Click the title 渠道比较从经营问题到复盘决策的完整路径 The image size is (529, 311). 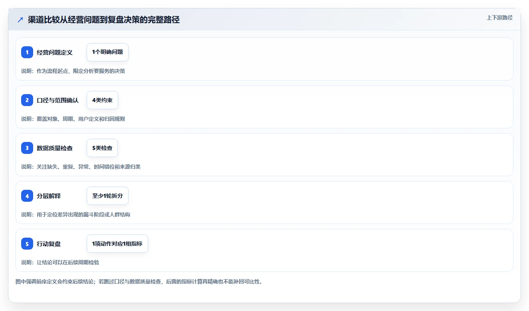[104, 20]
